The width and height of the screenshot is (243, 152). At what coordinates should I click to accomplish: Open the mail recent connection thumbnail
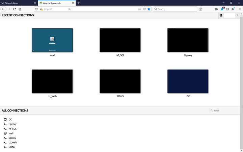point(52,40)
